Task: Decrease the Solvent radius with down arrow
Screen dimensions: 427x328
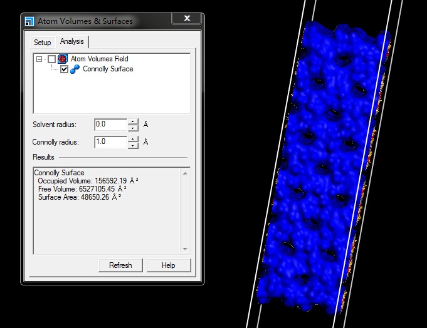Action: pos(133,128)
